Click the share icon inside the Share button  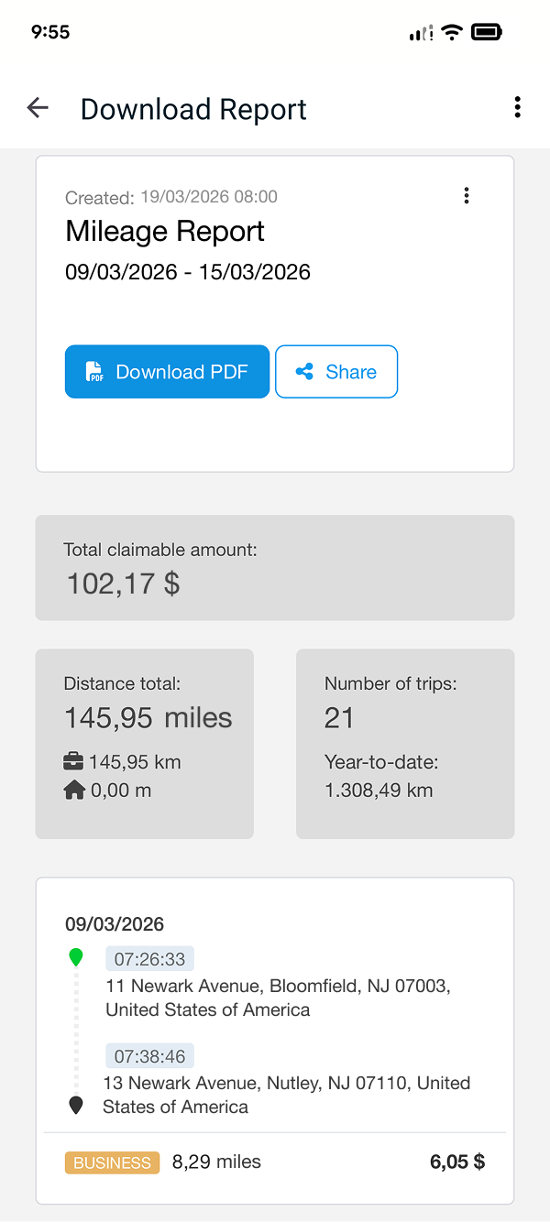304,371
